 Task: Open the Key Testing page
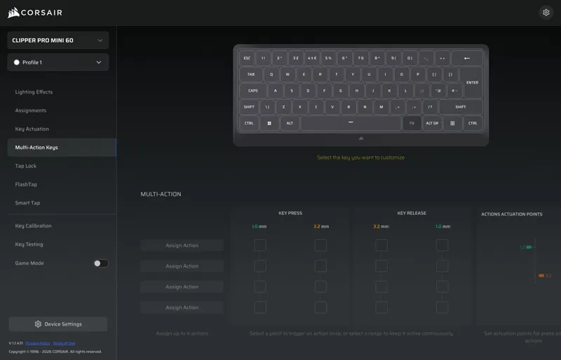tap(29, 244)
